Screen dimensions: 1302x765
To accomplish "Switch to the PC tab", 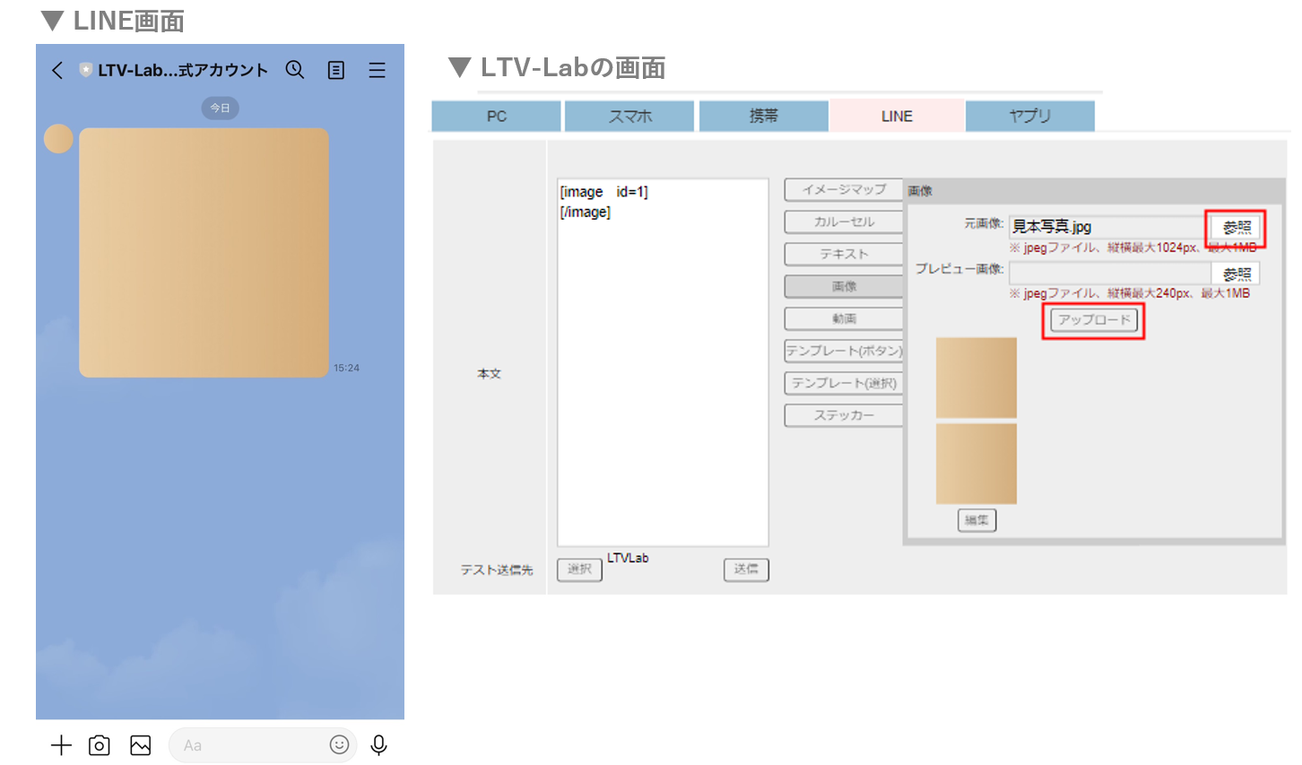I will (496, 117).
